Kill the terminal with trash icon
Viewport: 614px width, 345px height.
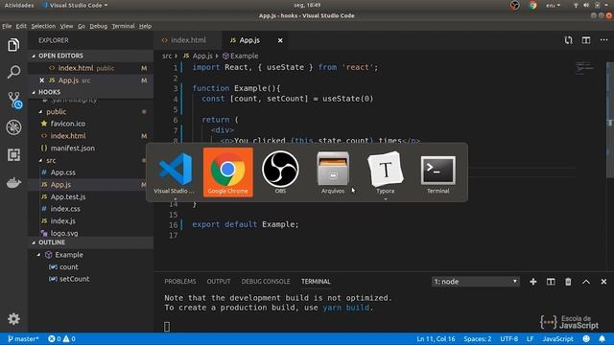(568, 282)
